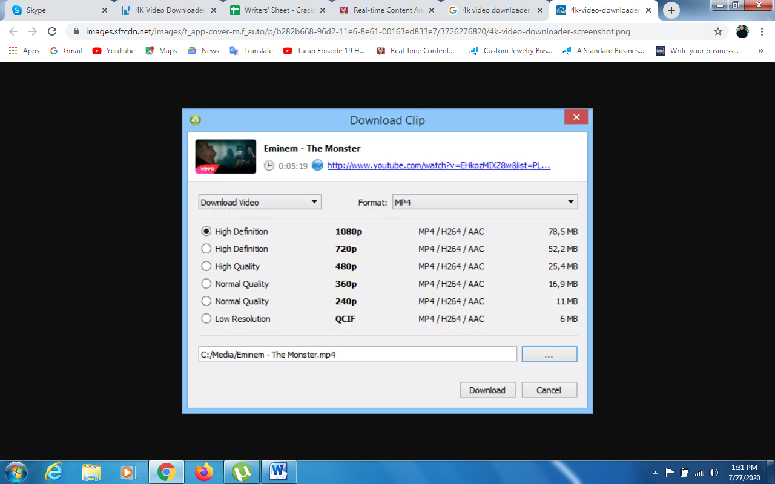Open a new tab with the plus button
Screen dimensions: 775x484
click(x=671, y=10)
